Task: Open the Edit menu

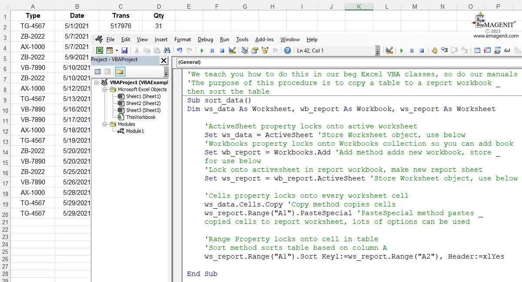Action: (x=126, y=39)
